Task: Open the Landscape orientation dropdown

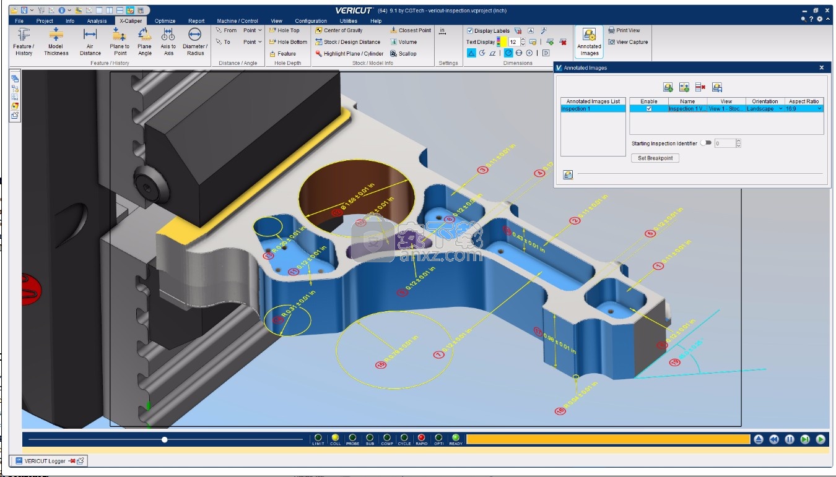Action: tap(765, 109)
